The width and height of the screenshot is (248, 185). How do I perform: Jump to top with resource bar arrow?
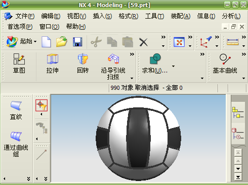coord(238,153)
